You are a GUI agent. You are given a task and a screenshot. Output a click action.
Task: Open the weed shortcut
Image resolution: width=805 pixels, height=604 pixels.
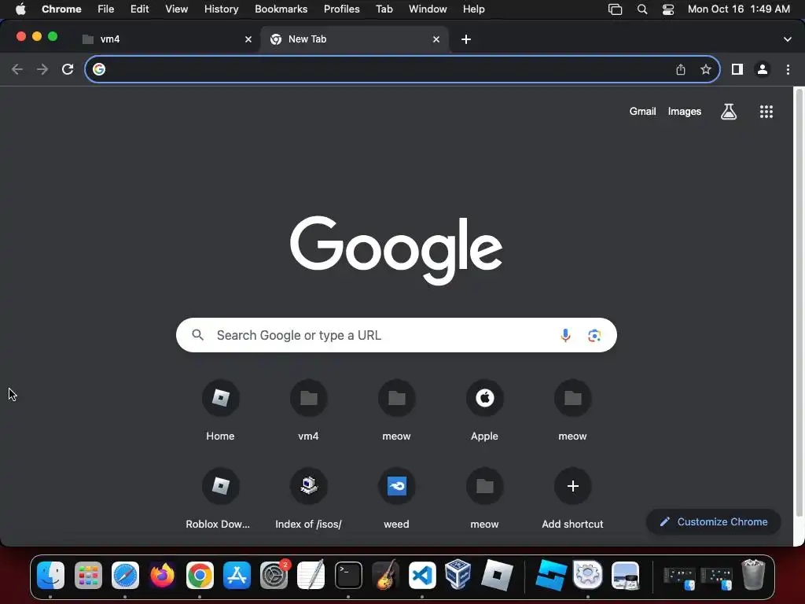tap(396, 499)
